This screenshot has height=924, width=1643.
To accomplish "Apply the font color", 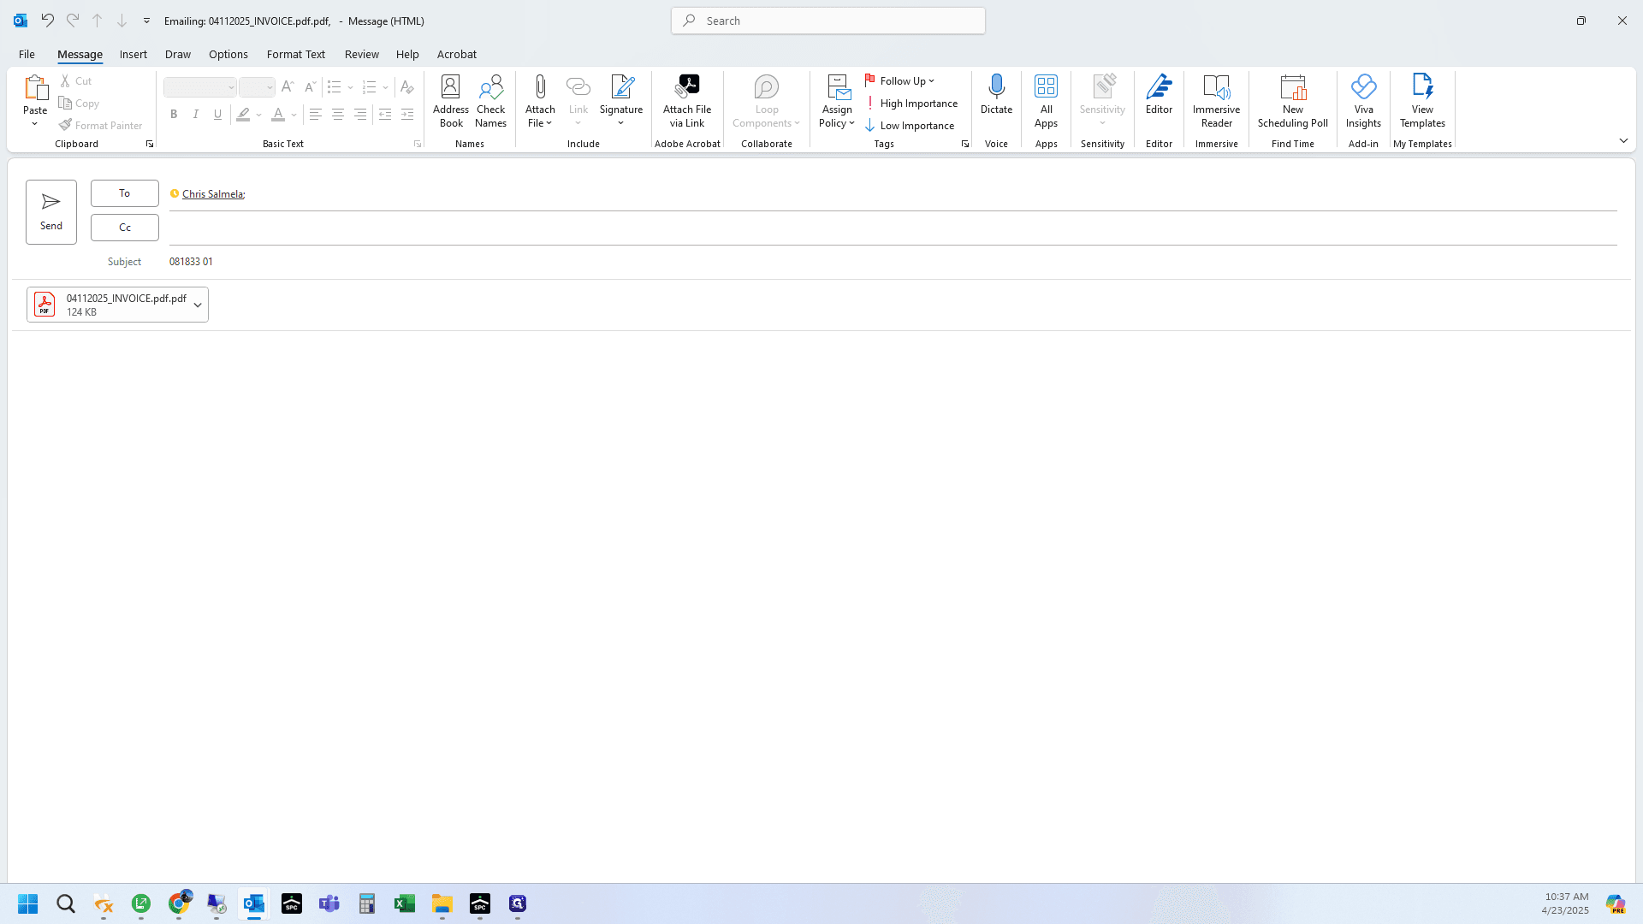I will click(x=278, y=114).
